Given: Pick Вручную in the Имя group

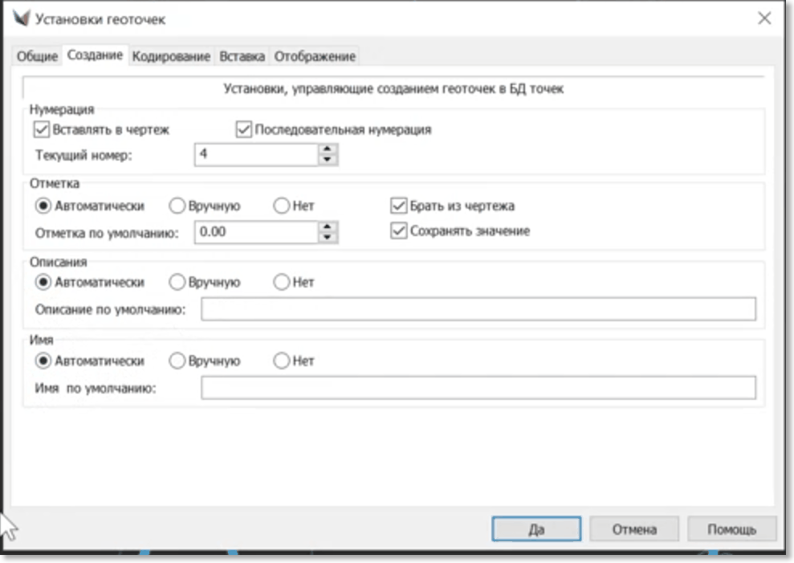Looking at the screenshot, I should point(177,361).
